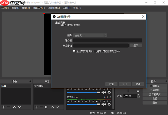Click the LIVE: 00:00:00 status text
Image resolution: width=168 pixels, height=115 pixels.
[x=98, y=113]
